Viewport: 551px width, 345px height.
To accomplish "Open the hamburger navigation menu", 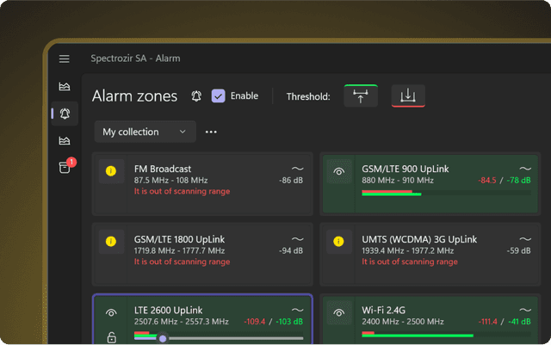I will (x=65, y=59).
